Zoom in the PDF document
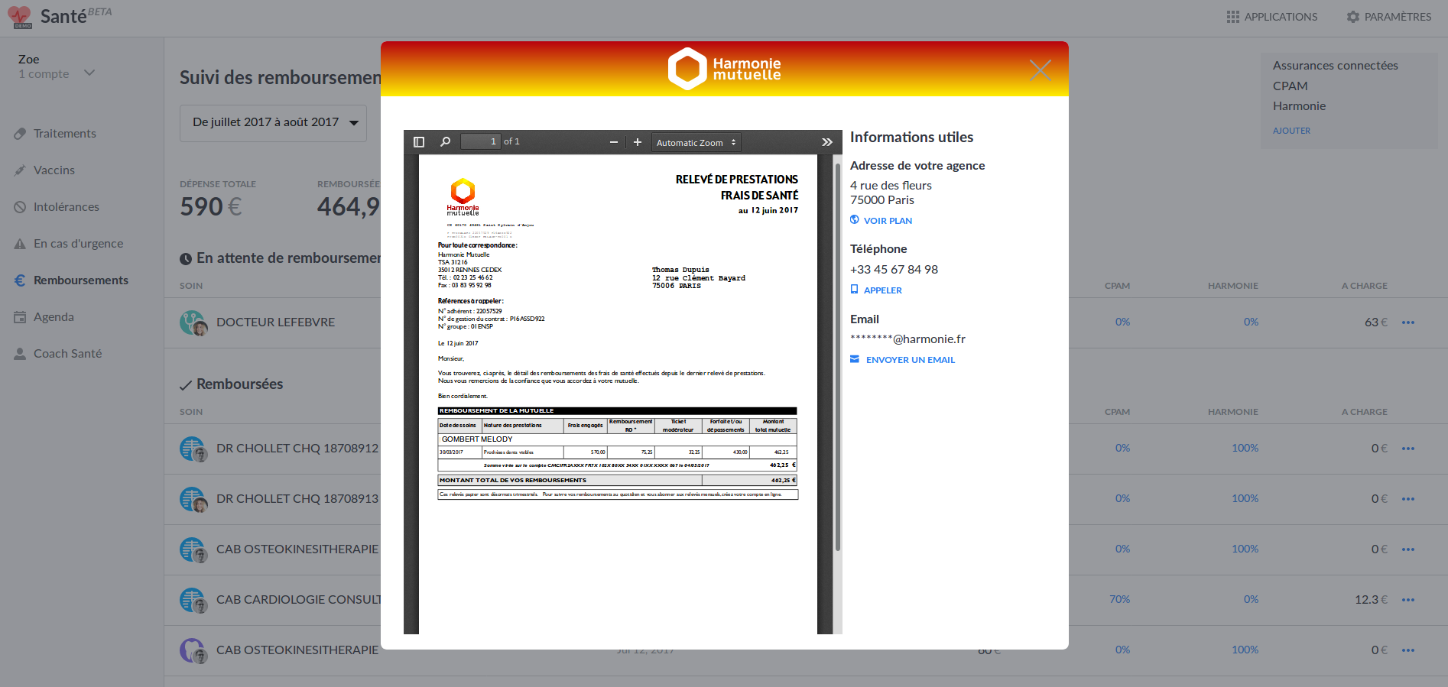 pyautogui.click(x=638, y=142)
